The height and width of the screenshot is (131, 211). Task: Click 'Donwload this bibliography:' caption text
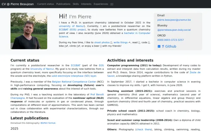point(25,123)
